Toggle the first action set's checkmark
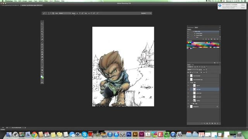This screenshot has width=248, height=139. point(188,31)
